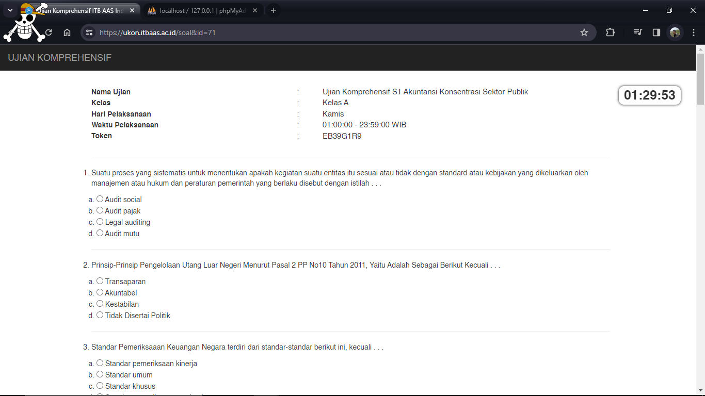Viewport: 705px width, 396px height.
Task: Select answer Legal auditing
Action: tap(100, 222)
